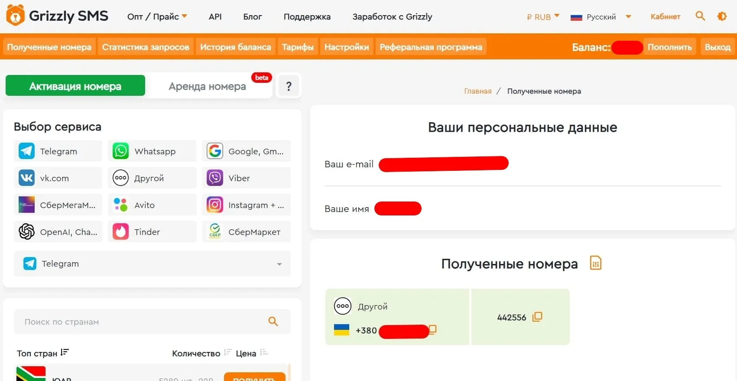Pick the СберМаркет service tile

pos(246,231)
